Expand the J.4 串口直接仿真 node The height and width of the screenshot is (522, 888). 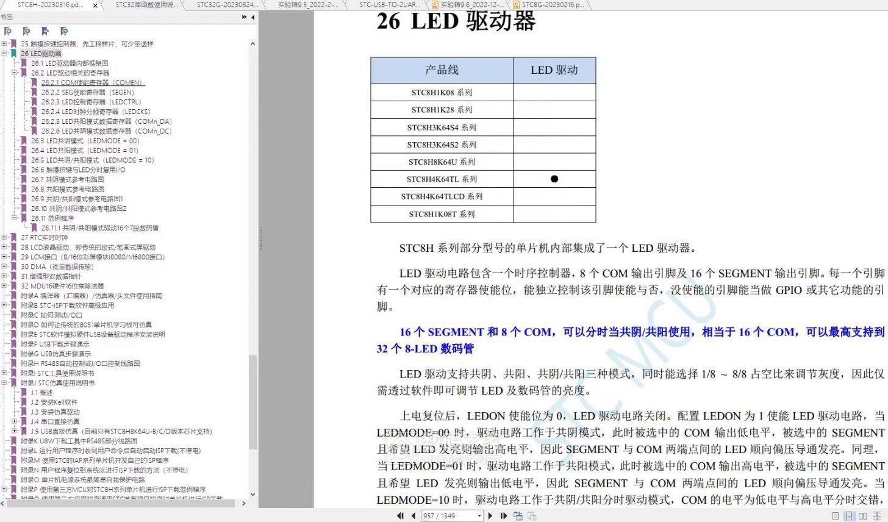click(x=15, y=421)
